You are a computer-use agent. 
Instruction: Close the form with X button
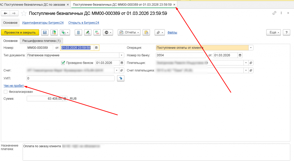tap(288, 13)
